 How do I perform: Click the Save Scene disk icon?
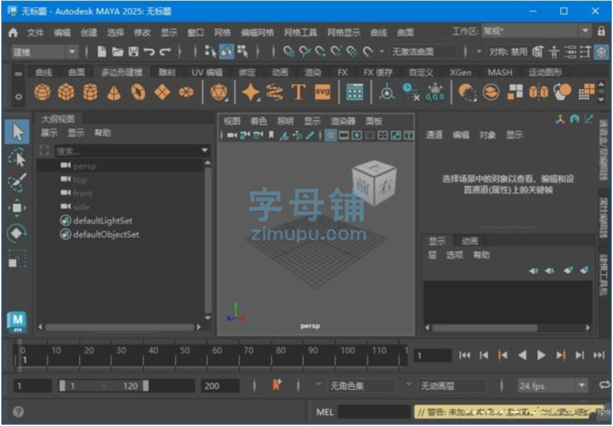click(133, 51)
